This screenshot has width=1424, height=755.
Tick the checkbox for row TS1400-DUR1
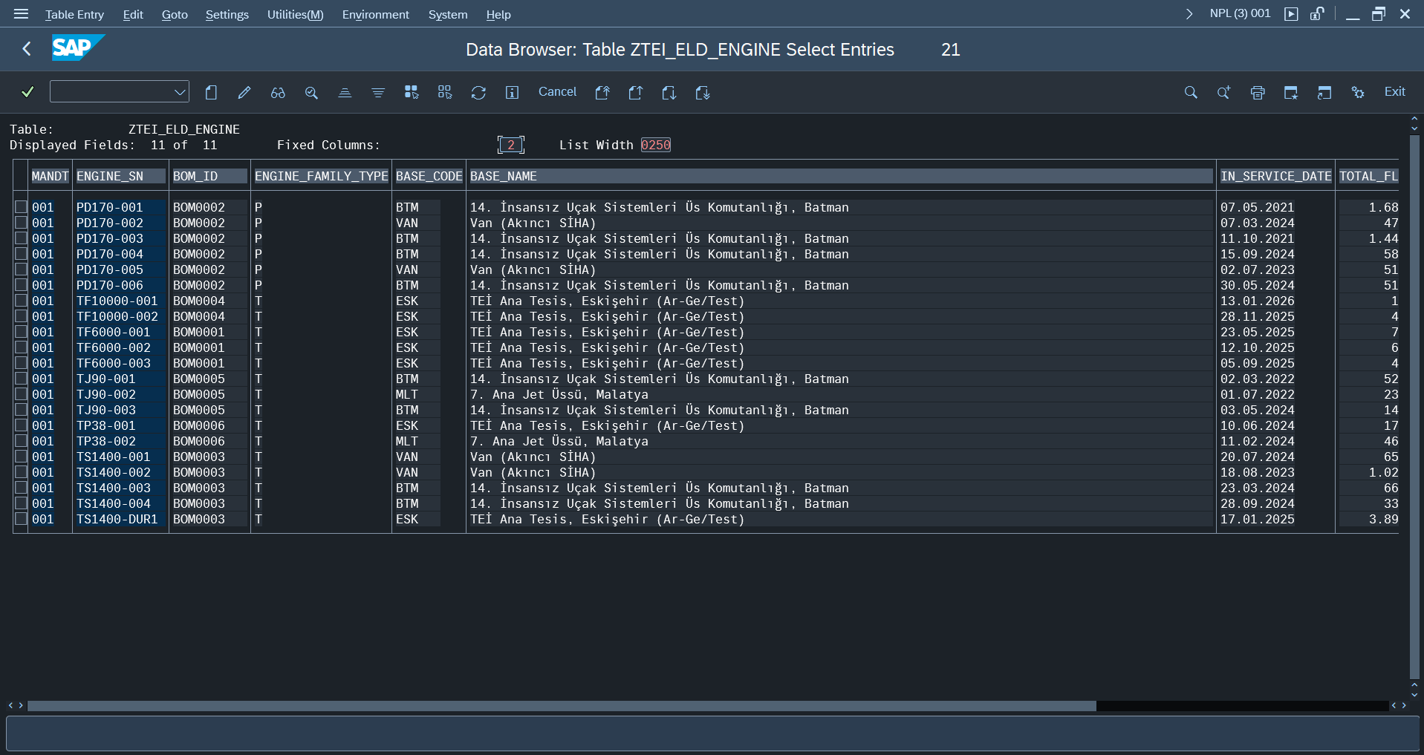[21, 519]
